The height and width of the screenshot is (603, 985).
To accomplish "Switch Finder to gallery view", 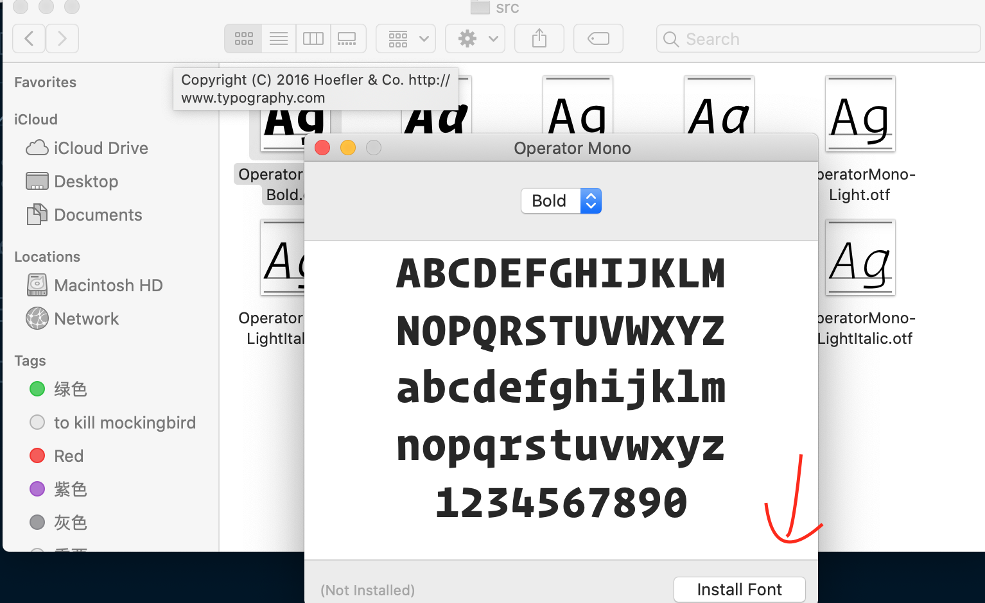I will pyautogui.click(x=347, y=38).
